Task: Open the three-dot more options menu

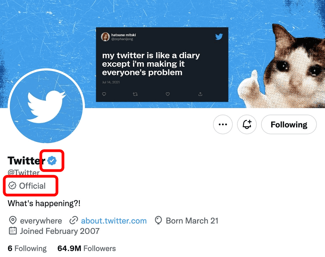Action: coord(223,125)
